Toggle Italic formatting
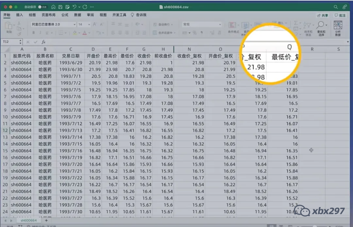Viewport: 353px width, 227px height. click(40, 33)
